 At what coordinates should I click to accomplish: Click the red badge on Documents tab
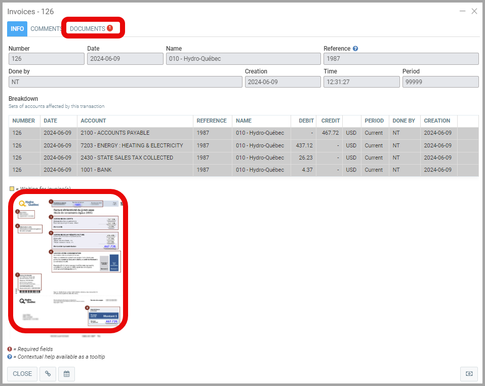pyautogui.click(x=110, y=28)
